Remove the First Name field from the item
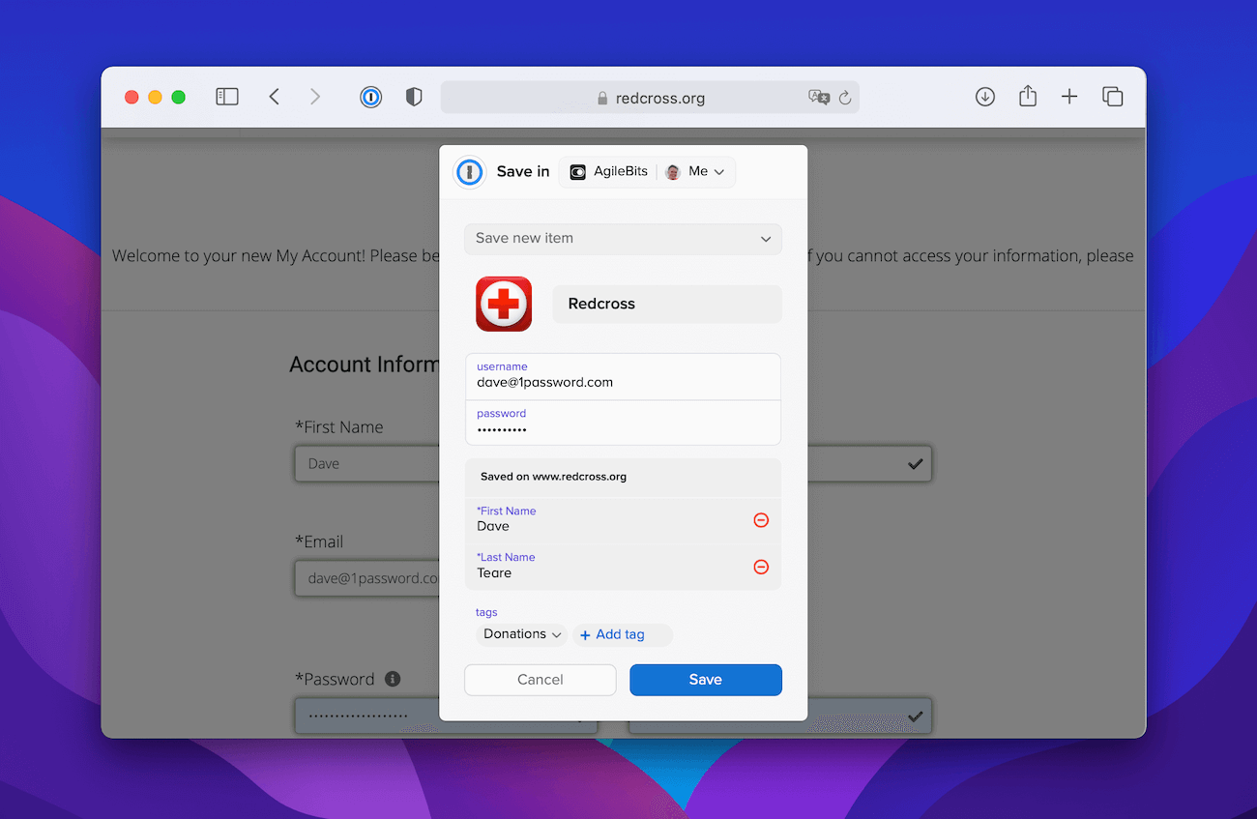1257x819 pixels. [761, 519]
